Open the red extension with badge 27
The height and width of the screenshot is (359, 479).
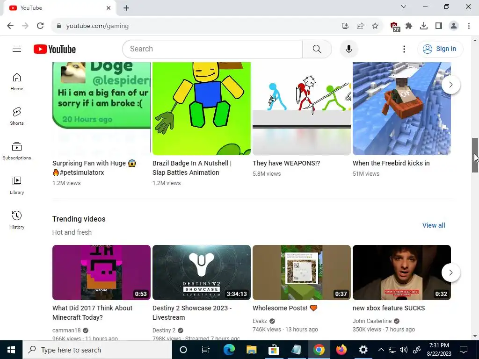(394, 27)
